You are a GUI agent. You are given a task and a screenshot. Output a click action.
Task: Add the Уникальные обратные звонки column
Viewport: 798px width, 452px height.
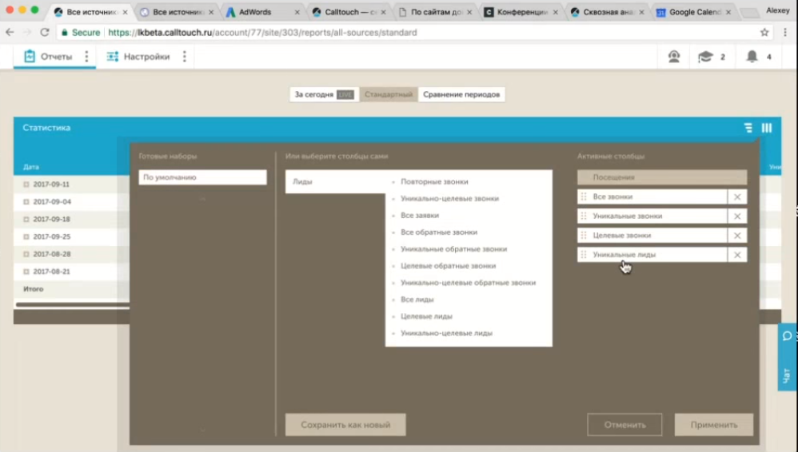pos(453,248)
